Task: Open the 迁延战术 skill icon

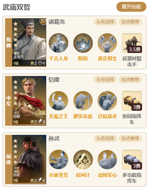Action: (107, 101)
